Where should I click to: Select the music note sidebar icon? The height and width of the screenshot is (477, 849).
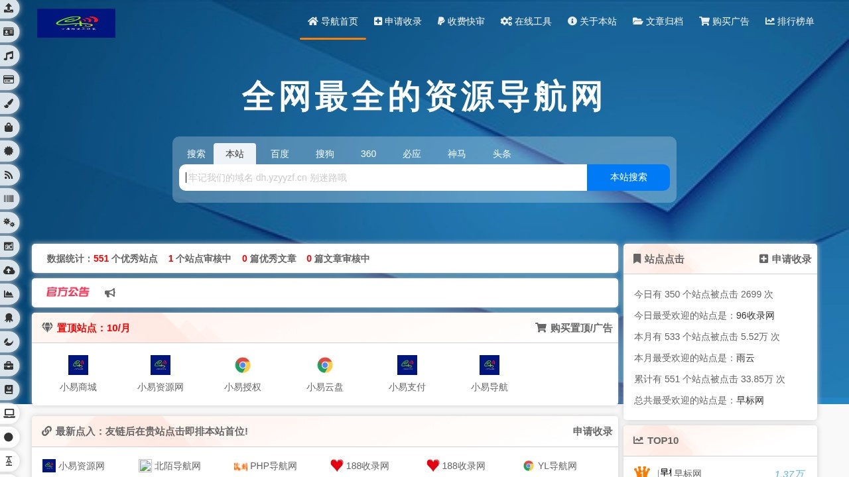[x=9, y=56]
